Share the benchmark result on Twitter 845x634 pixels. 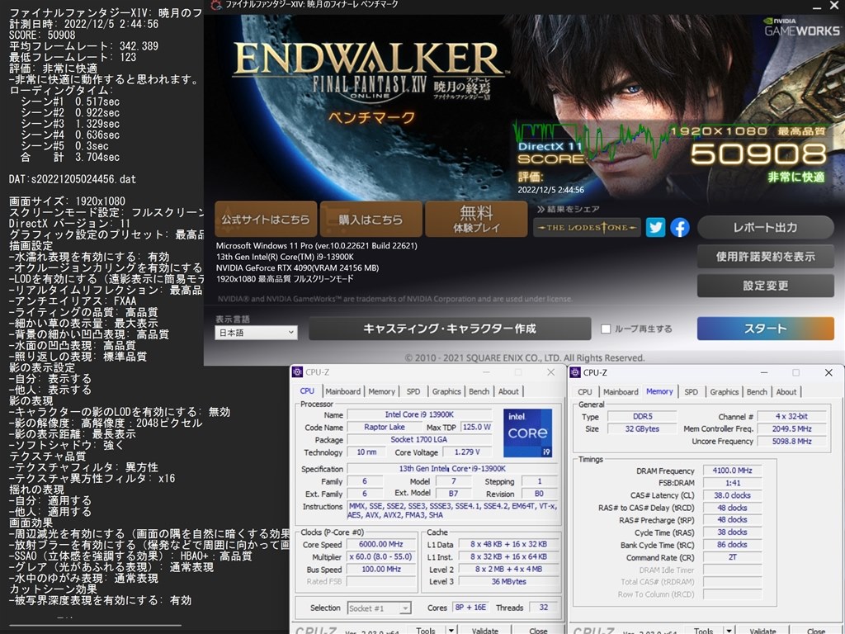click(x=655, y=228)
